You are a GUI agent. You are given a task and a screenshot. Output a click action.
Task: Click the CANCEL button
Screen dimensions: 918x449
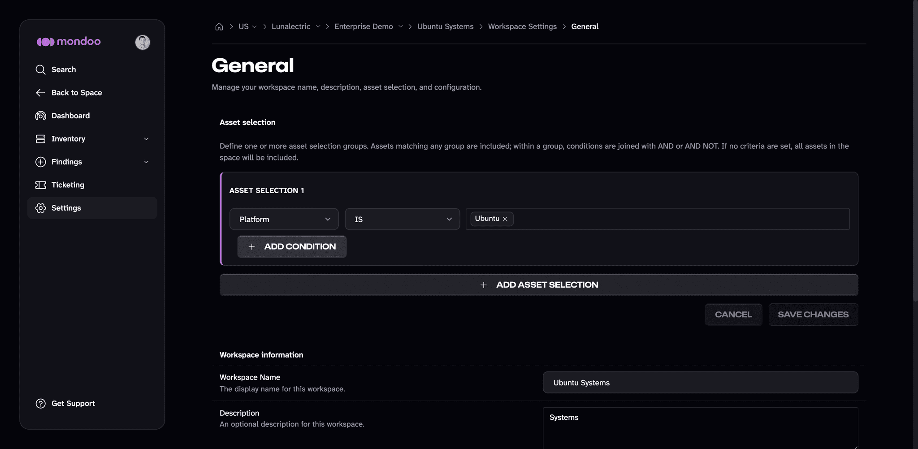click(733, 315)
